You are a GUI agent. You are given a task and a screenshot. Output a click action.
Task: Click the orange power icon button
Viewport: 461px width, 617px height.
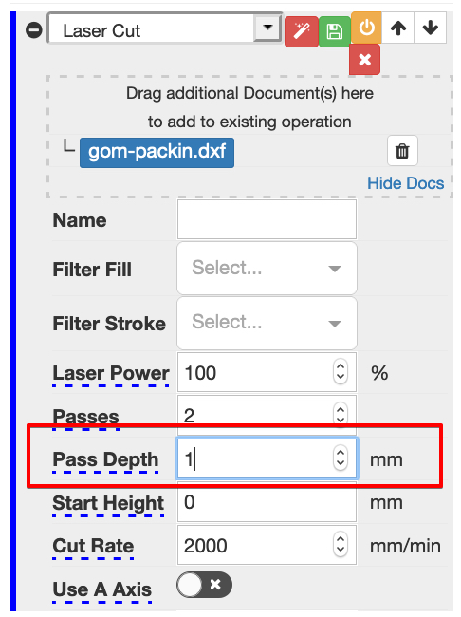tap(366, 28)
